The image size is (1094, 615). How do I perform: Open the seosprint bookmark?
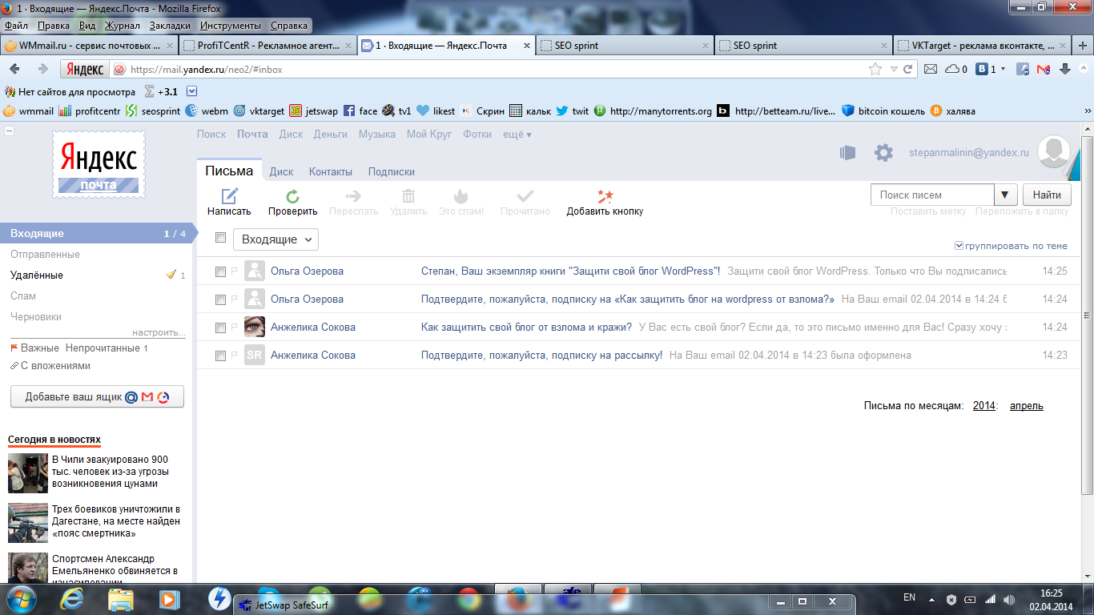coord(153,111)
